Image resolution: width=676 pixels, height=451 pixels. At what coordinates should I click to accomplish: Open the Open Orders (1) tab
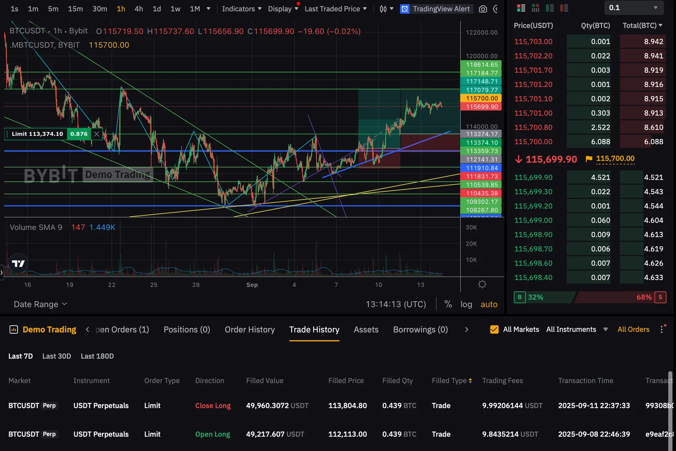pos(122,329)
